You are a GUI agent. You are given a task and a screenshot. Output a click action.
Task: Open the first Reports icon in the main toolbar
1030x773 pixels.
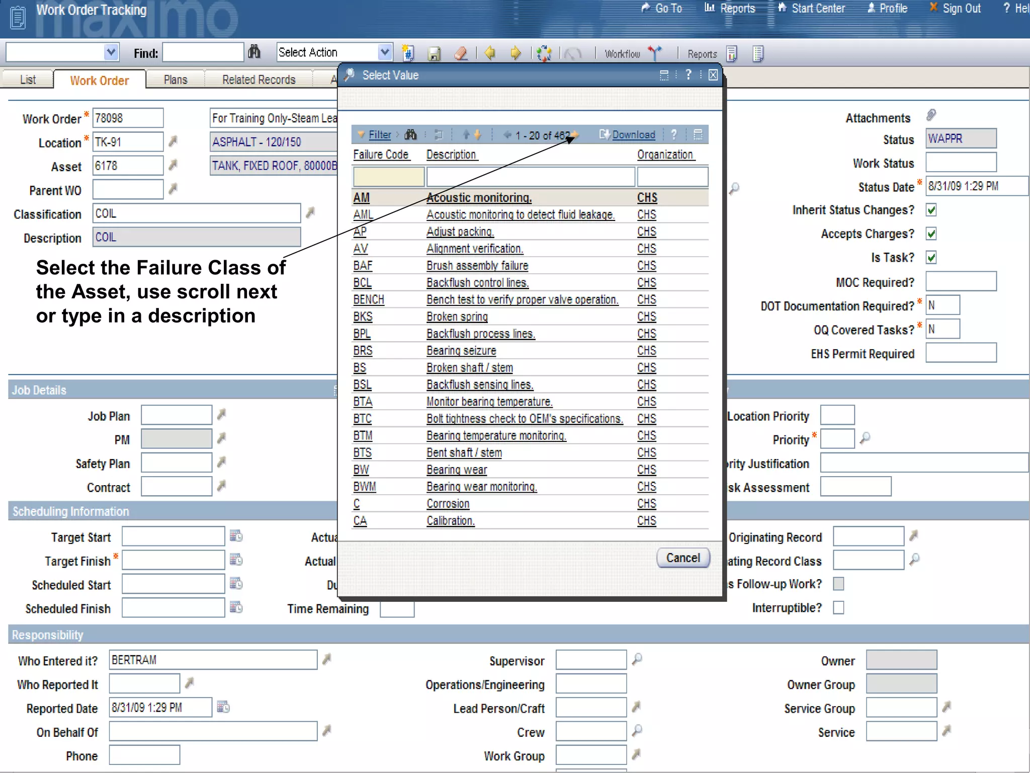732,53
